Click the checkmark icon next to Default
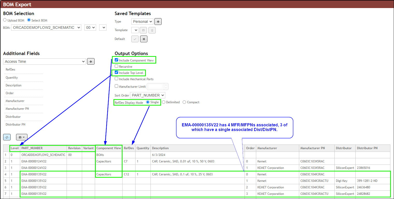Screen dimensions: 394x199 coord(135,39)
